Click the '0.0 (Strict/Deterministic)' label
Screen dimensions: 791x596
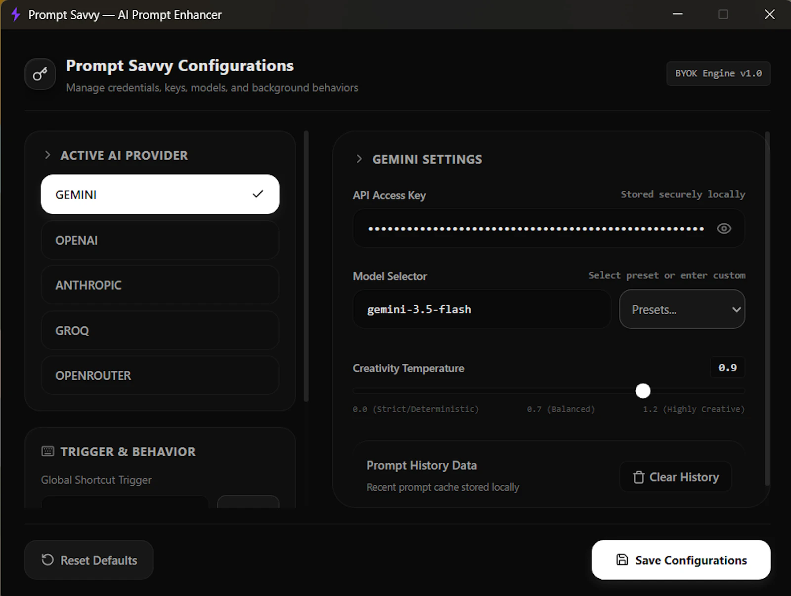(416, 409)
